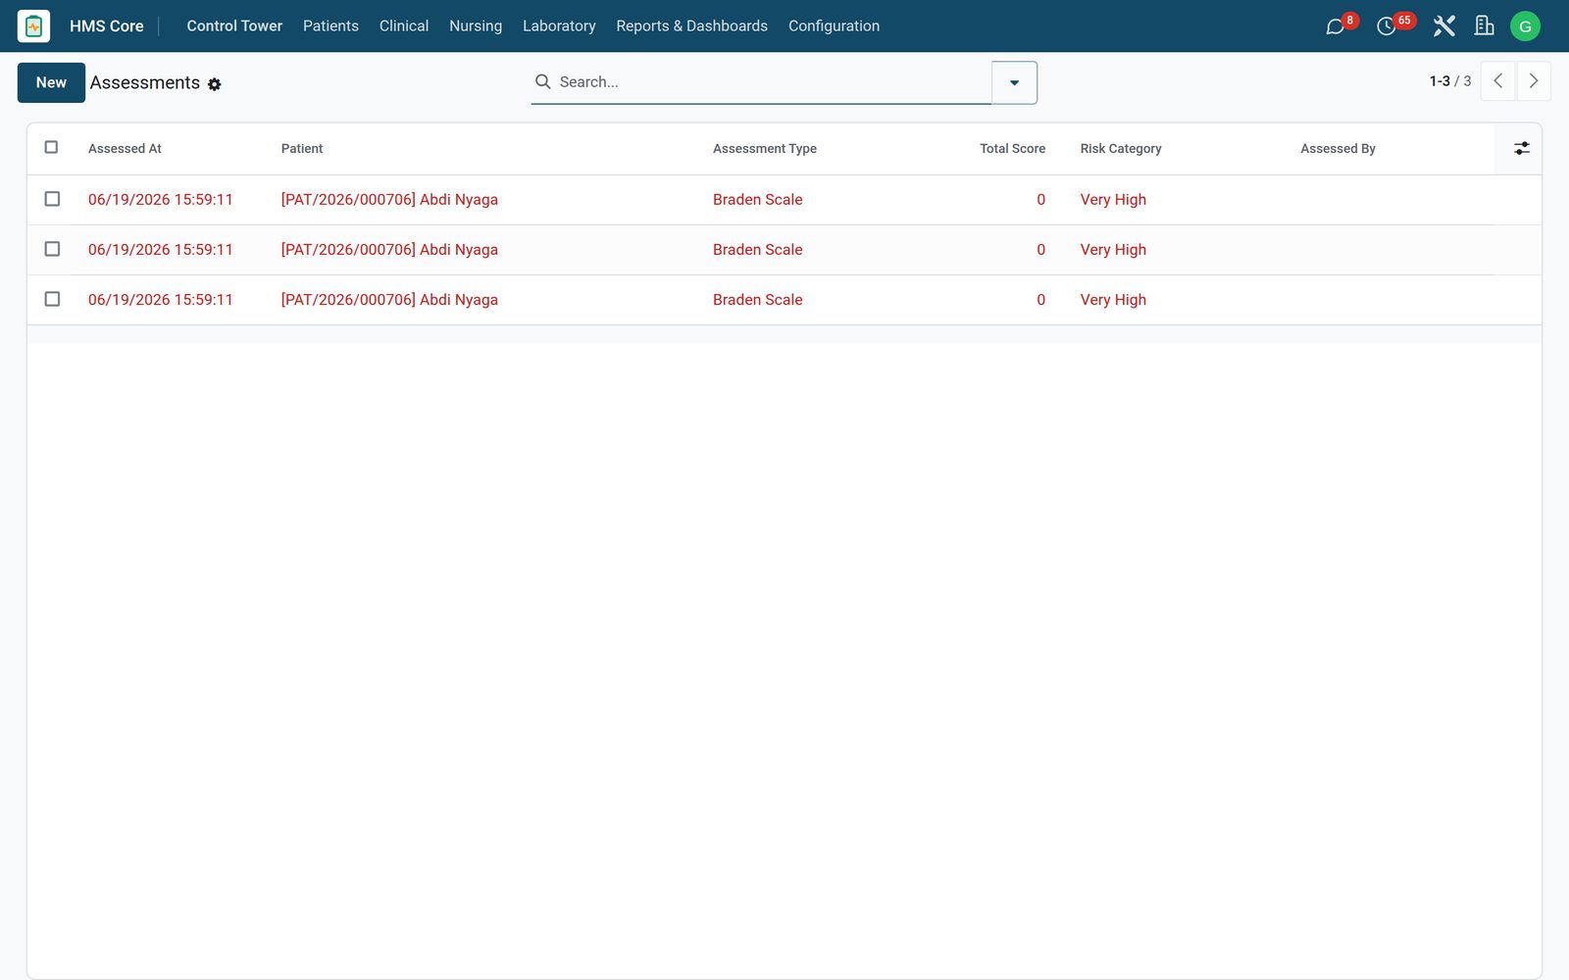
Task: Open the activities clock icon
Action: (1386, 26)
